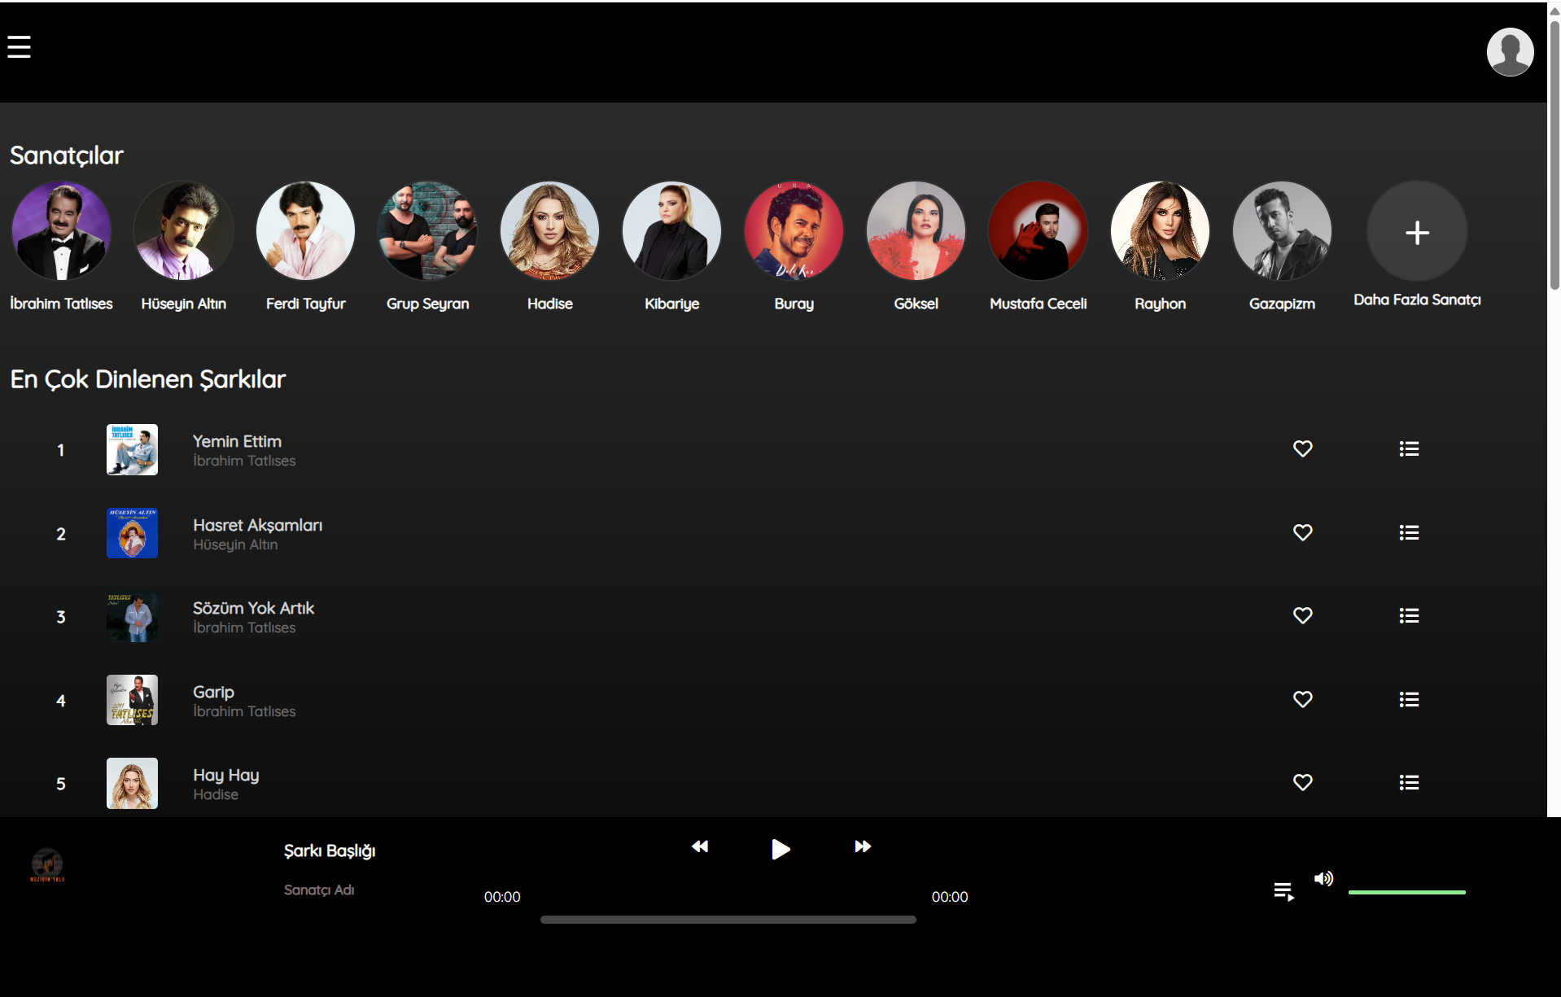Click the Hay Hay album cover
Screen dimensions: 1561x997
pyautogui.click(x=132, y=783)
